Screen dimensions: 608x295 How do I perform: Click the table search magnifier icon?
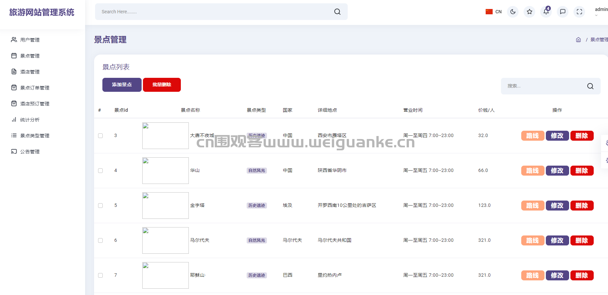pyautogui.click(x=590, y=86)
